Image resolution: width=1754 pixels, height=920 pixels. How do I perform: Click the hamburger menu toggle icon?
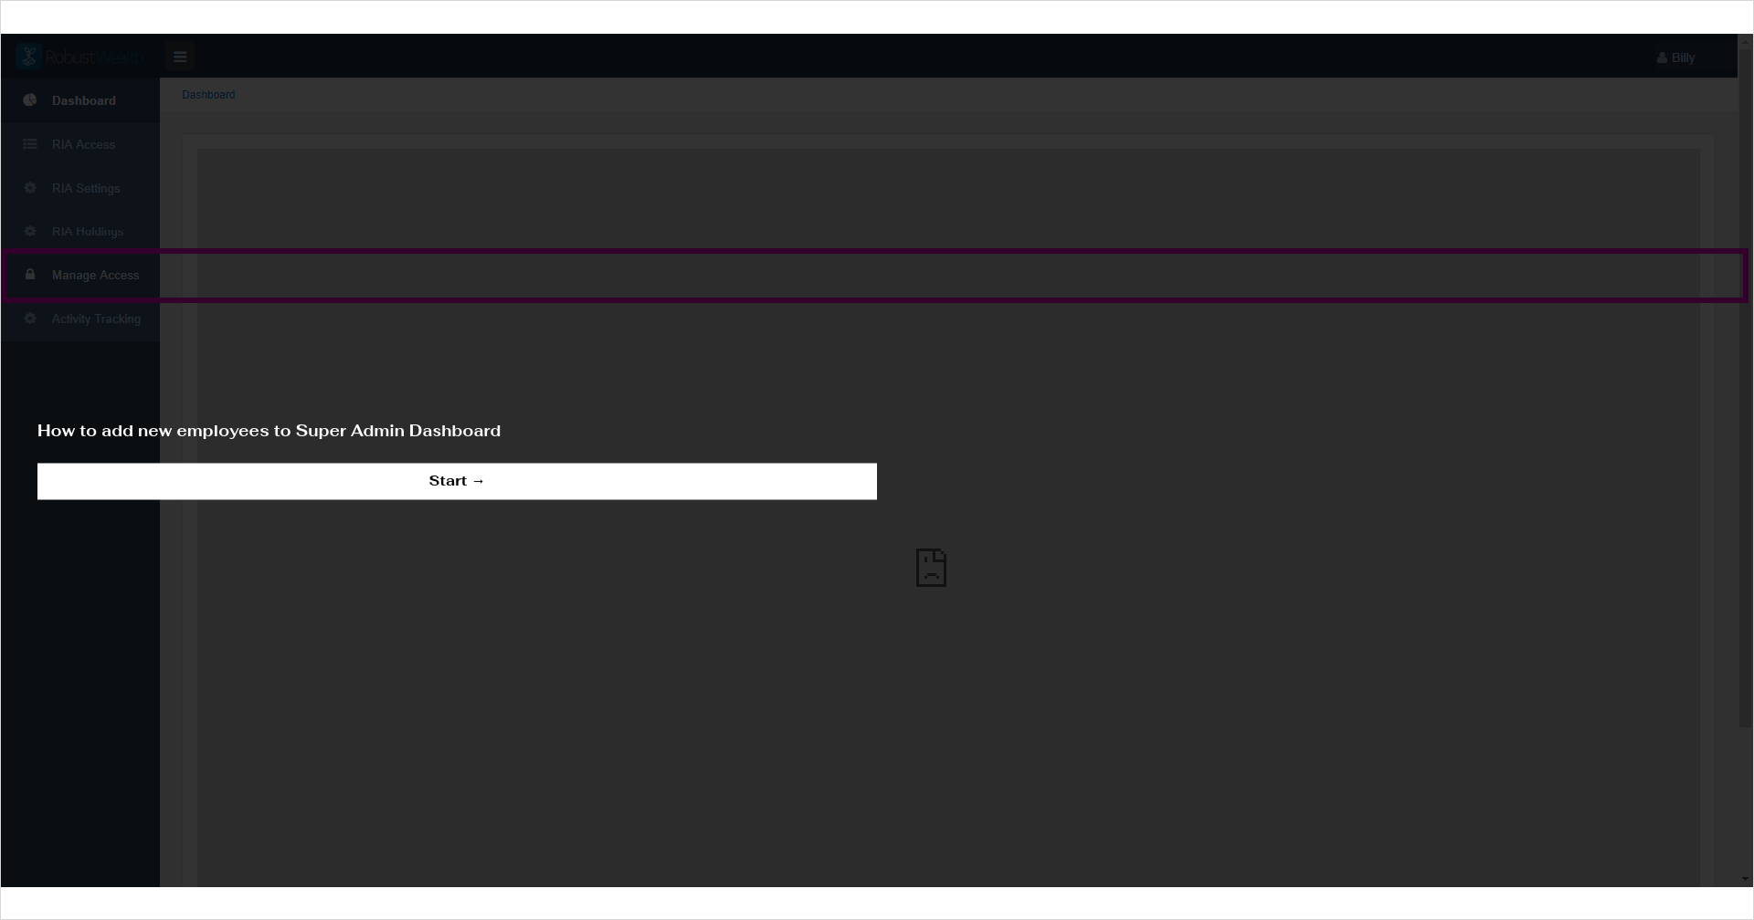180,57
